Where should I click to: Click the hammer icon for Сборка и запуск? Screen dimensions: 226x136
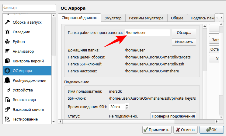point(7,22)
